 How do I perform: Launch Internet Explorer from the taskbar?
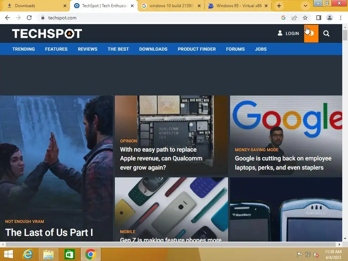tap(28, 254)
